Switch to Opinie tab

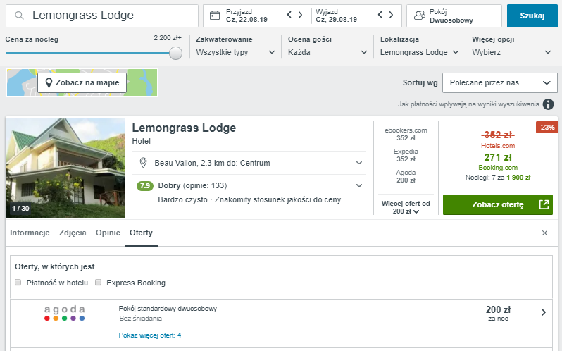tap(108, 233)
